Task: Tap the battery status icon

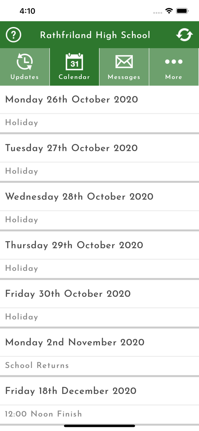Action: [x=182, y=11]
